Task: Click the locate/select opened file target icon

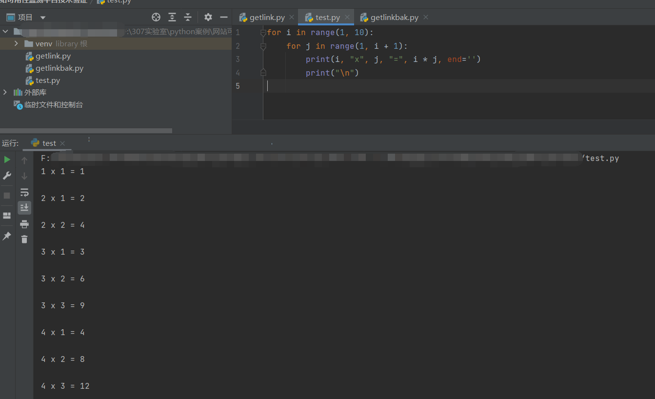Action: coord(156,17)
